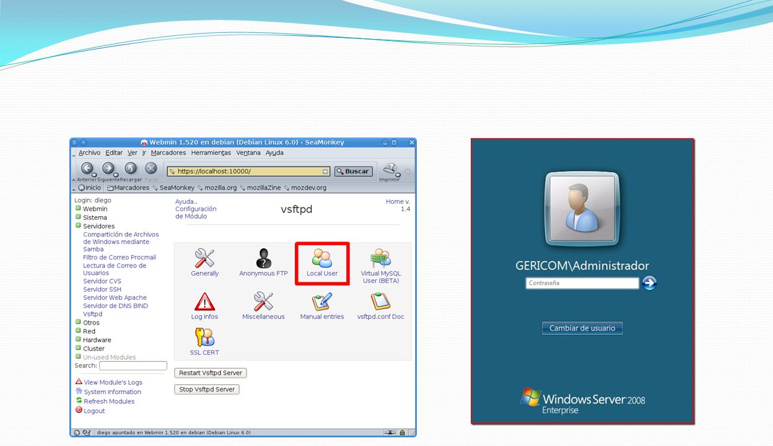Open the System Information link

click(x=113, y=391)
